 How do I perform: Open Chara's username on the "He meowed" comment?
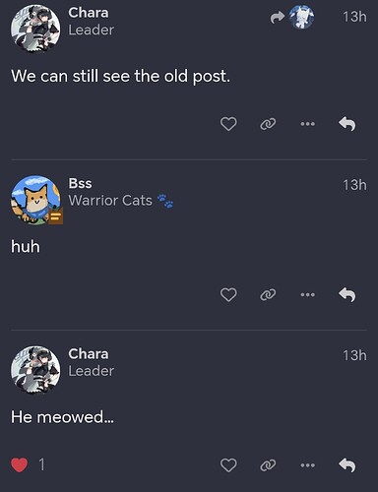89,353
